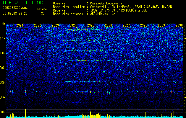The height and width of the screenshot is (118, 186).
Task: Click the Receiving antenna label
Action: (68, 14)
